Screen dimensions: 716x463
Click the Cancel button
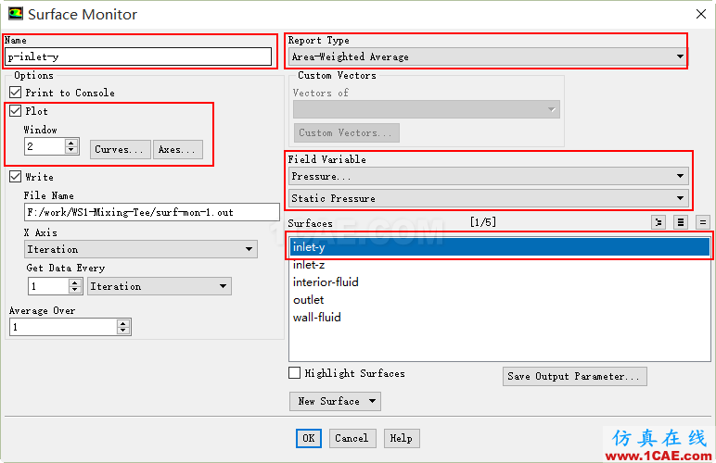[352, 438]
